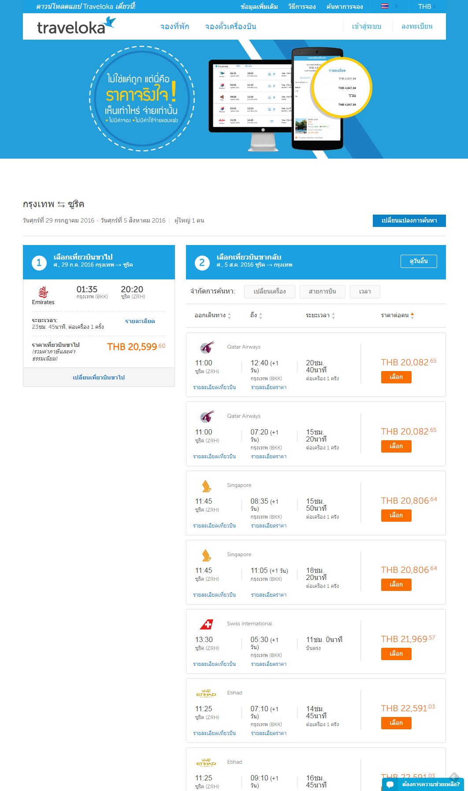The height and width of the screenshot is (791, 468).
Task: Open the จองที่พัก hotel booking tab
Action: (175, 26)
